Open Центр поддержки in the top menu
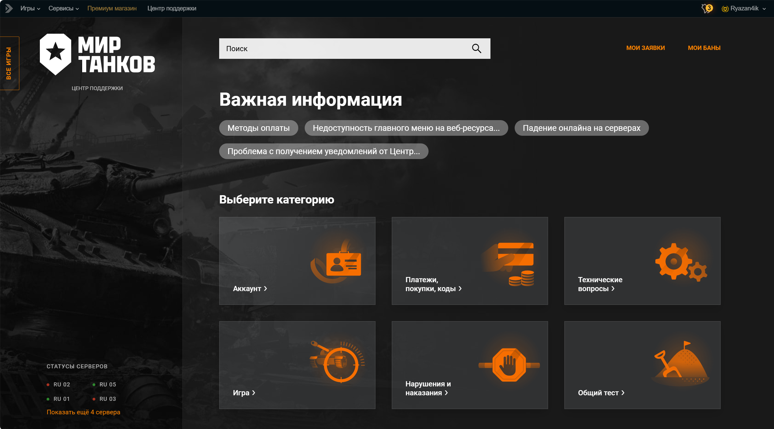774x429 pixels. [172, 8]
